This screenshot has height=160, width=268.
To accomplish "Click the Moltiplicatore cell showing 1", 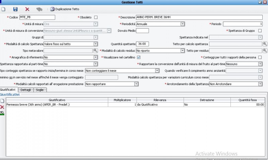I will click(122, 105).
